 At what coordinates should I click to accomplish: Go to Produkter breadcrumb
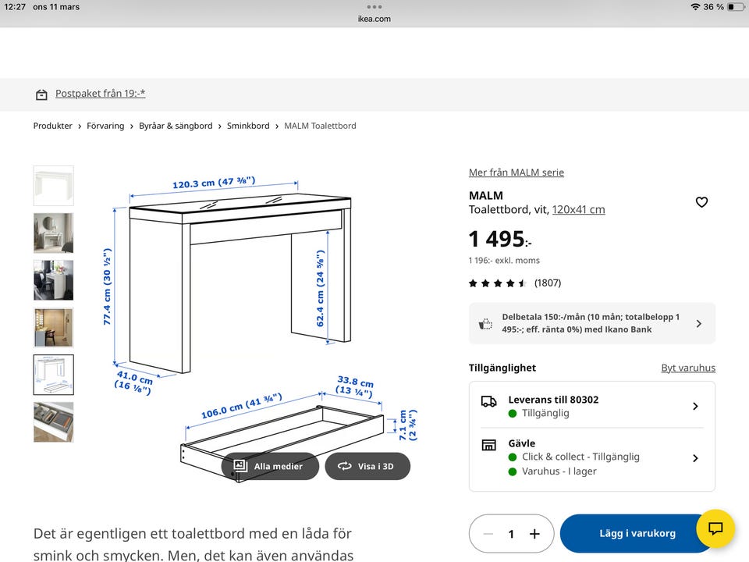[52, 126]
